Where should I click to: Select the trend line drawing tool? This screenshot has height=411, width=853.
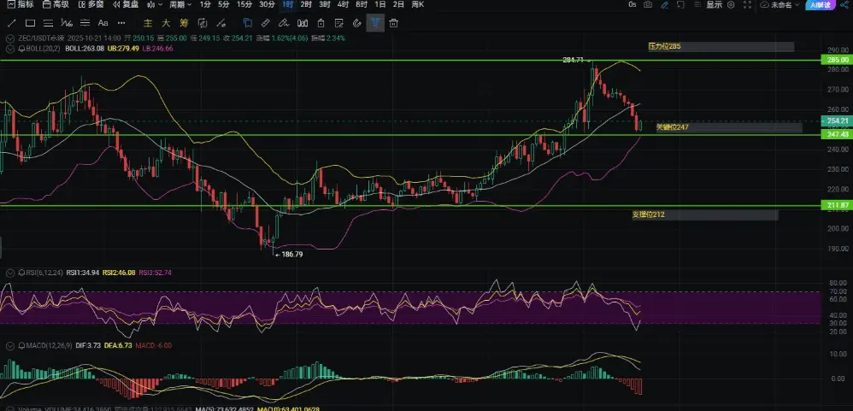pos(9,23)
